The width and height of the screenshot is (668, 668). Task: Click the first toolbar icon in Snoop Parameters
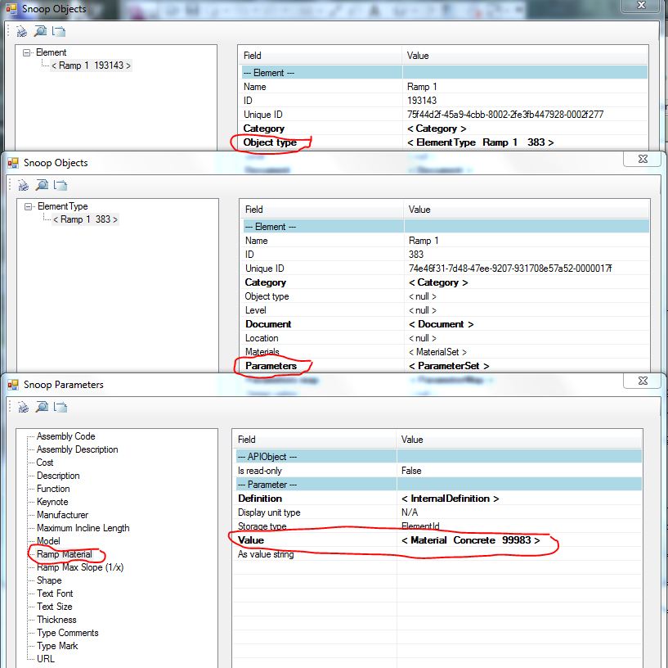coord(23,407)
